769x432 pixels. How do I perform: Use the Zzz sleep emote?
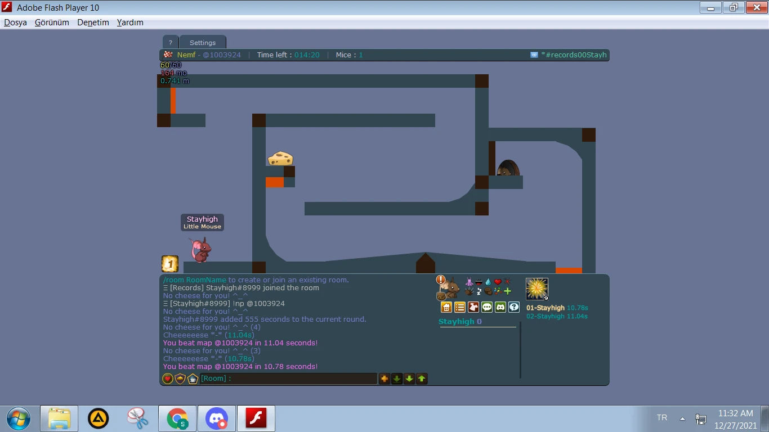tap(479, 291)
